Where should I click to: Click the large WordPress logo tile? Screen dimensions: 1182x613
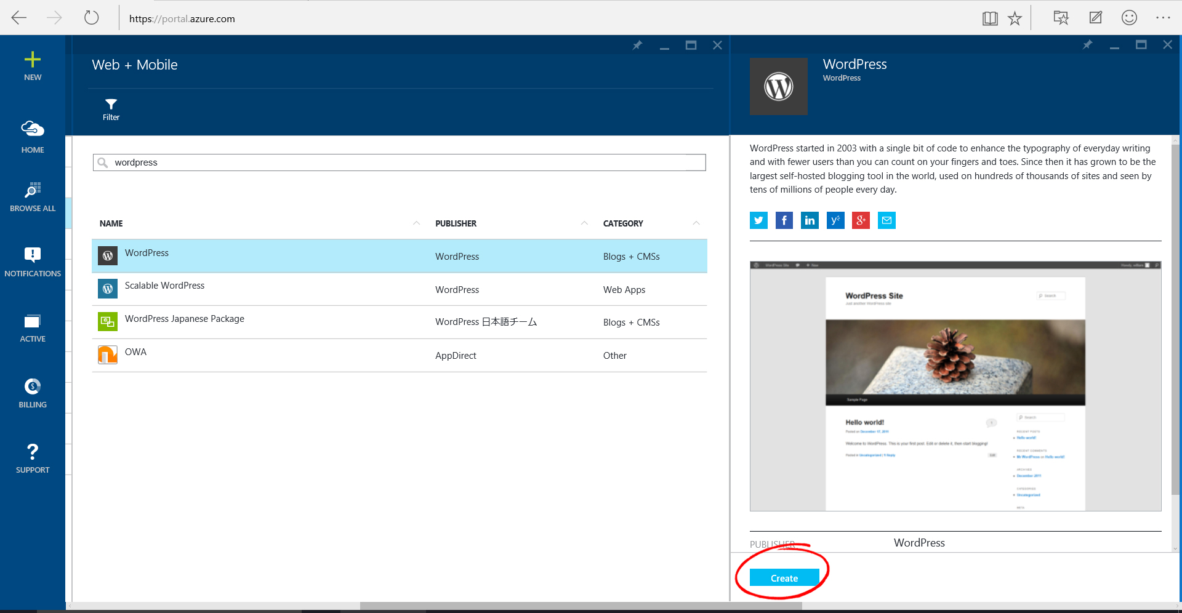pyautogui.click(x=779, y=86)
